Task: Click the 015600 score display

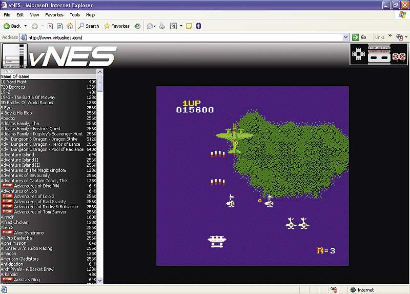Action: [x=195, y=110]
